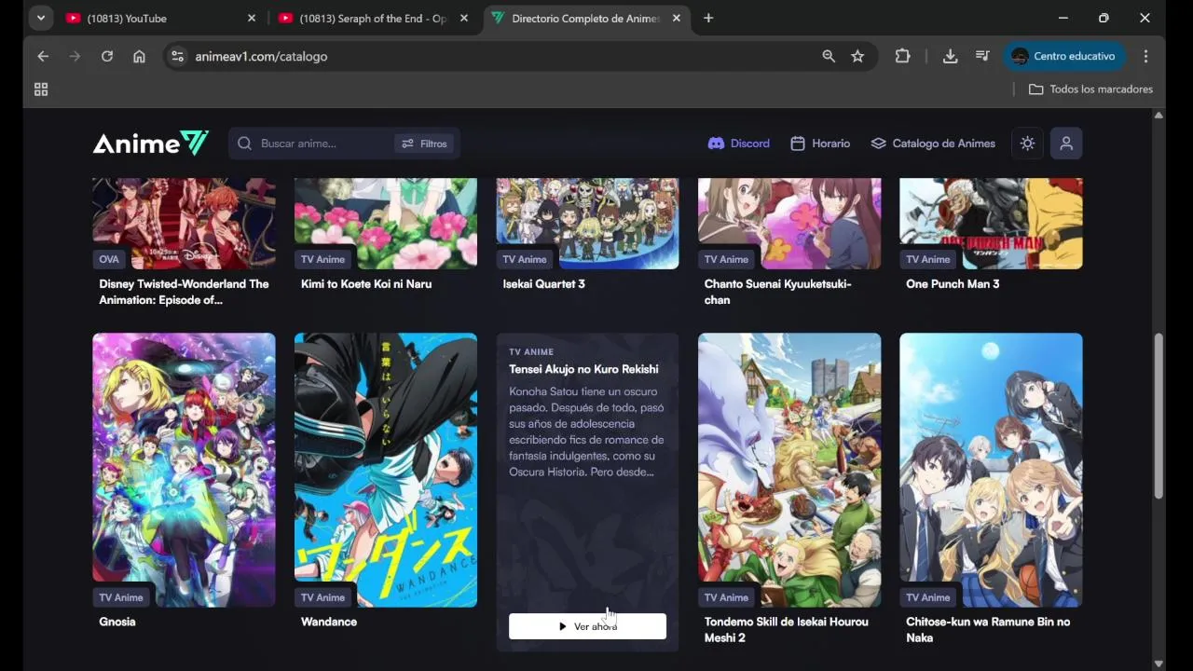Open Kimi to Koete Koi ni Naru title
Screen dimensions: 1193x671
click(366, 283)
